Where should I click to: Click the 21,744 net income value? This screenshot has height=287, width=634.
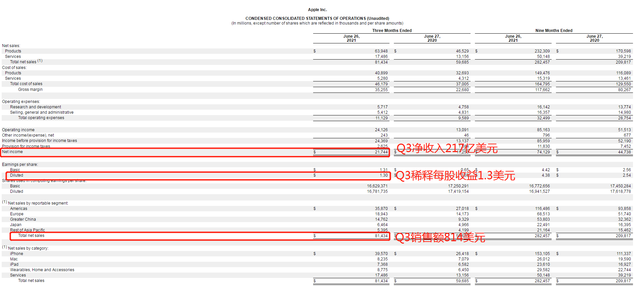click(x=381, y=152)
